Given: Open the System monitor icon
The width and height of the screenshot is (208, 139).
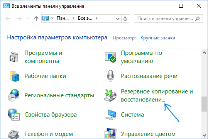Looking at the screenshot, I should 110,115.
